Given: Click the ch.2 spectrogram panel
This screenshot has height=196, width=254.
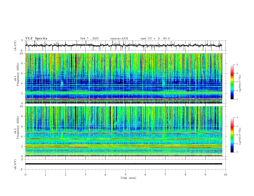Looking at the screenshot, I should tap(123, 131).
